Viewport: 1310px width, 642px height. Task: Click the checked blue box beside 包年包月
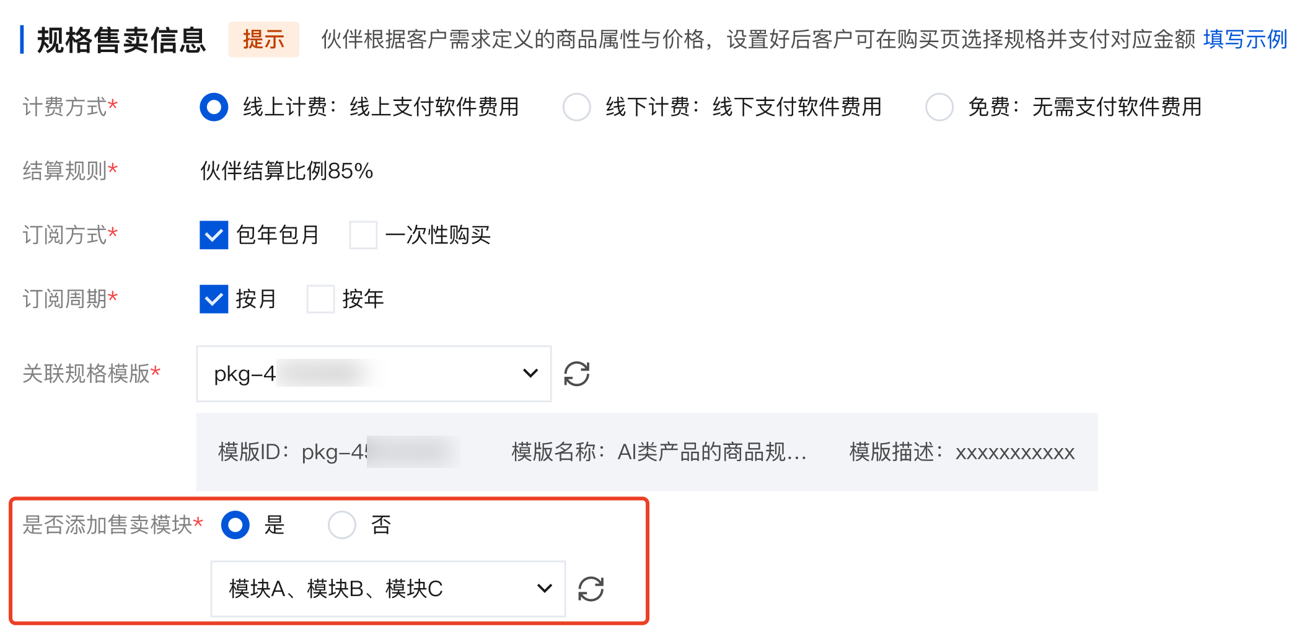pos(213,235)
